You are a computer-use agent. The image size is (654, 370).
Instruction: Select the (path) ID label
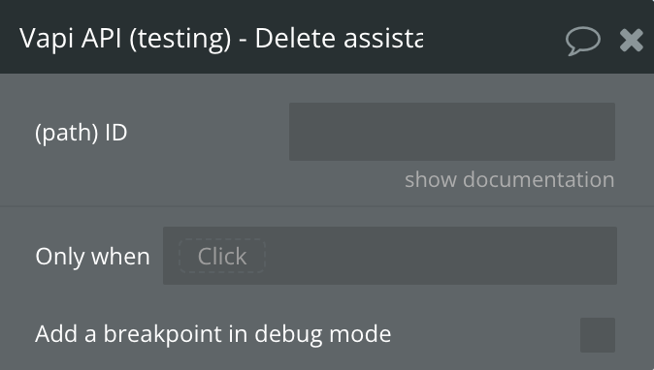point(82,133)
